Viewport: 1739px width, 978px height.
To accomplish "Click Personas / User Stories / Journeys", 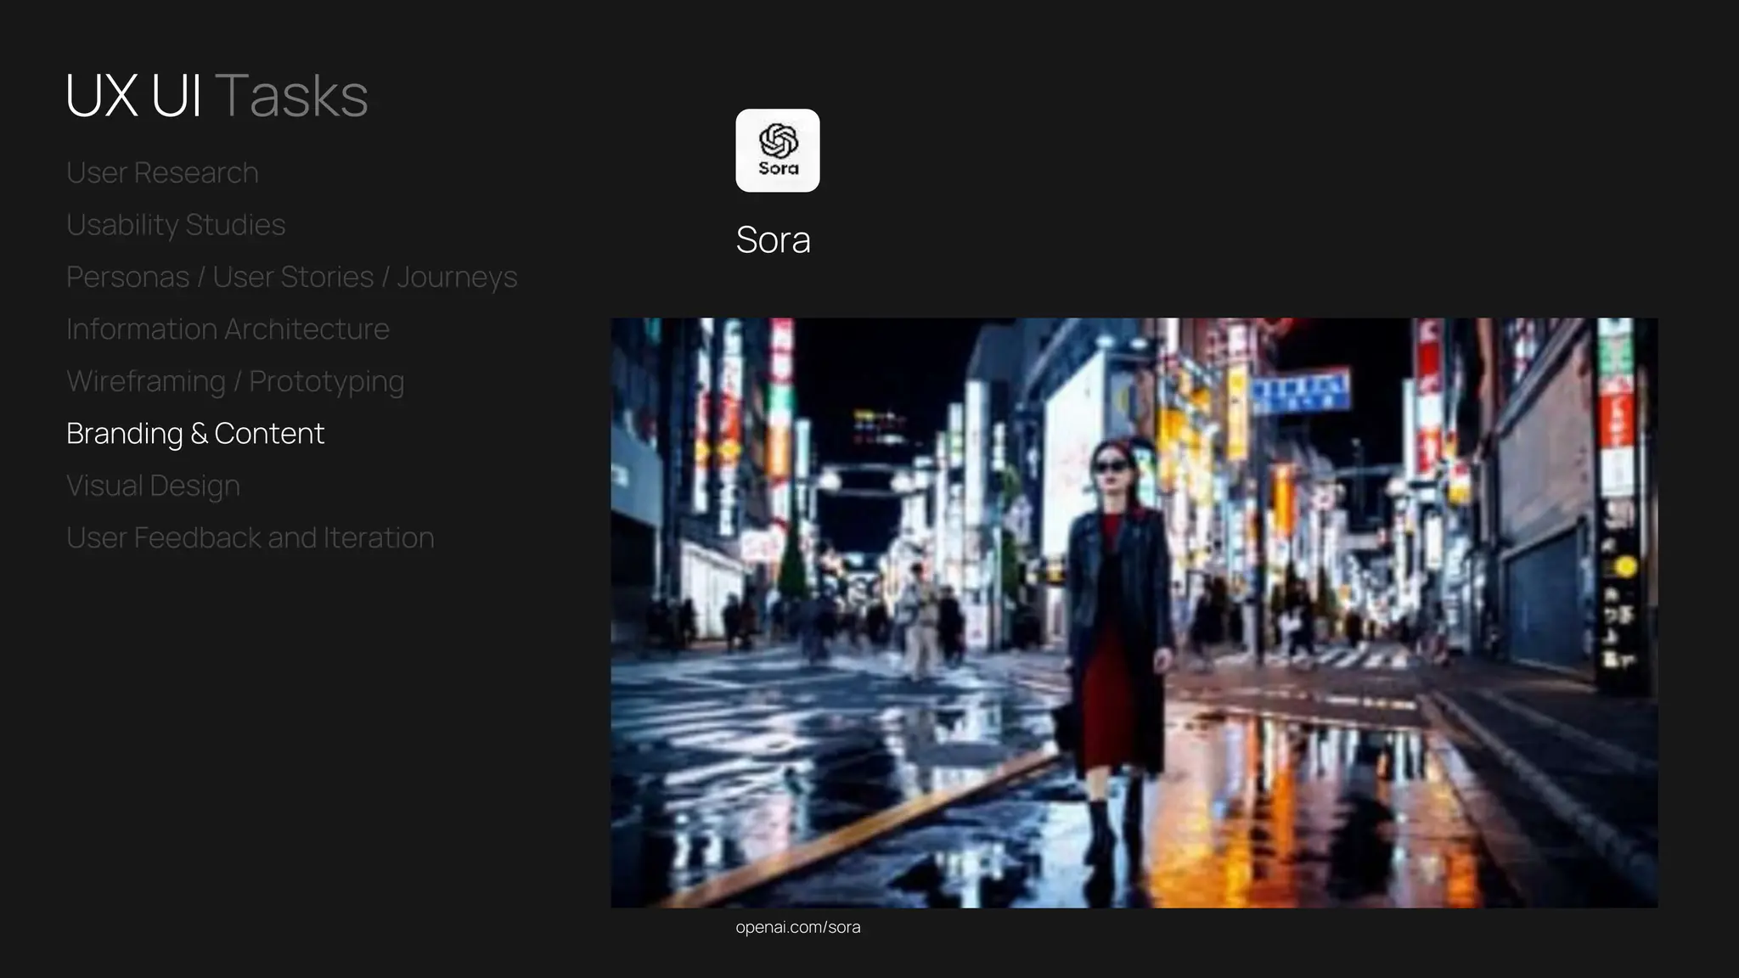I will [291, 278].
